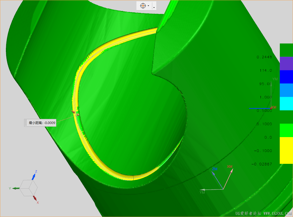The width and height of the screenshot is (293, 217).
Task: Click the legend value 0.2448
Action: pos(264,57)
